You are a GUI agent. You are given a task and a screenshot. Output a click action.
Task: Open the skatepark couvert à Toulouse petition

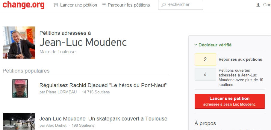[103, 119]
